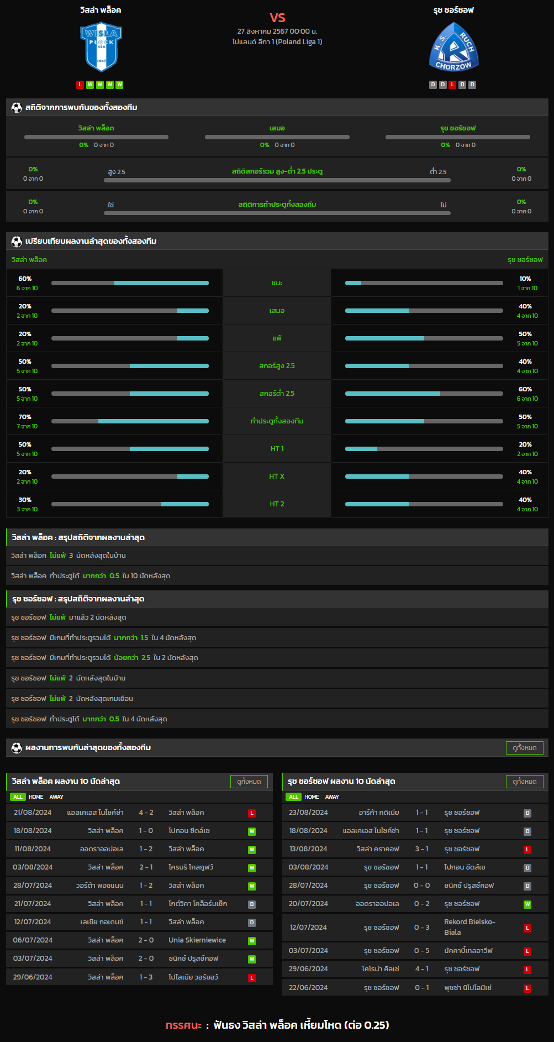Click the L result badge on 29/06/2024 Wisla row
The image size is (554, 1042).
click(x=252, y=978)
